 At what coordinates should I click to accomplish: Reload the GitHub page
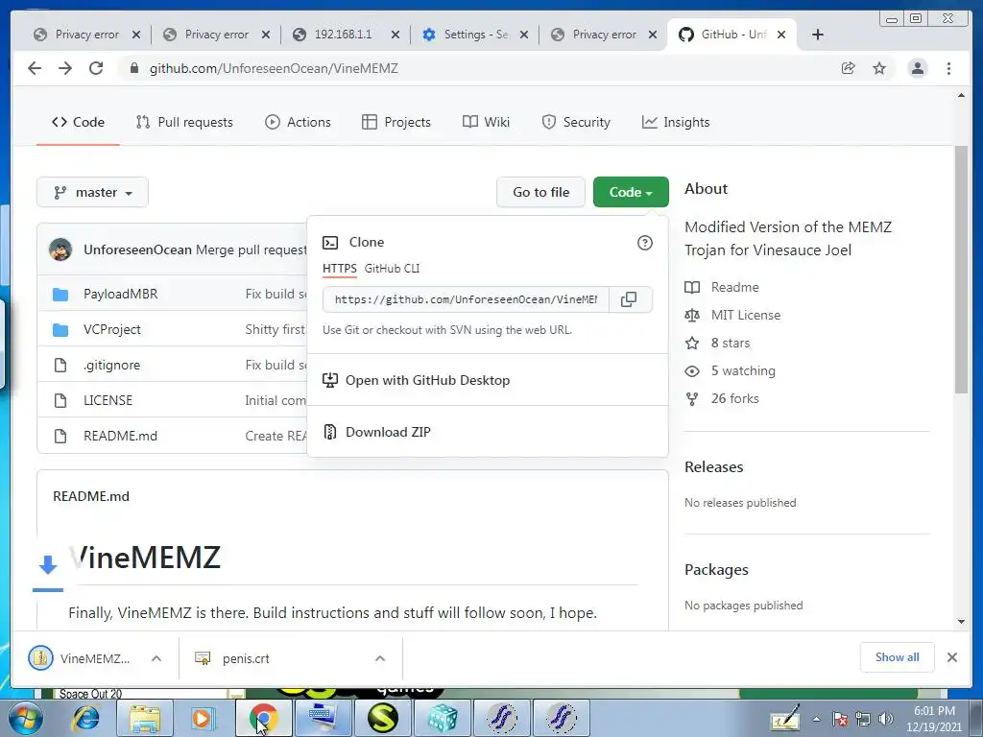[96, 68]
